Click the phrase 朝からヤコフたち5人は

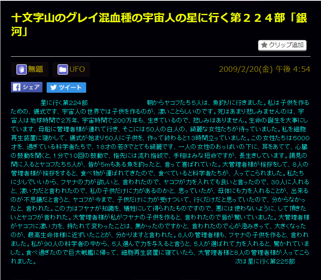coord(178,102)
